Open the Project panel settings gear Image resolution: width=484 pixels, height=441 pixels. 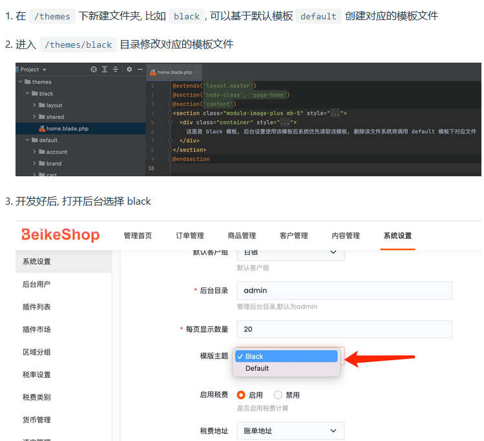[x=129, y=69]
